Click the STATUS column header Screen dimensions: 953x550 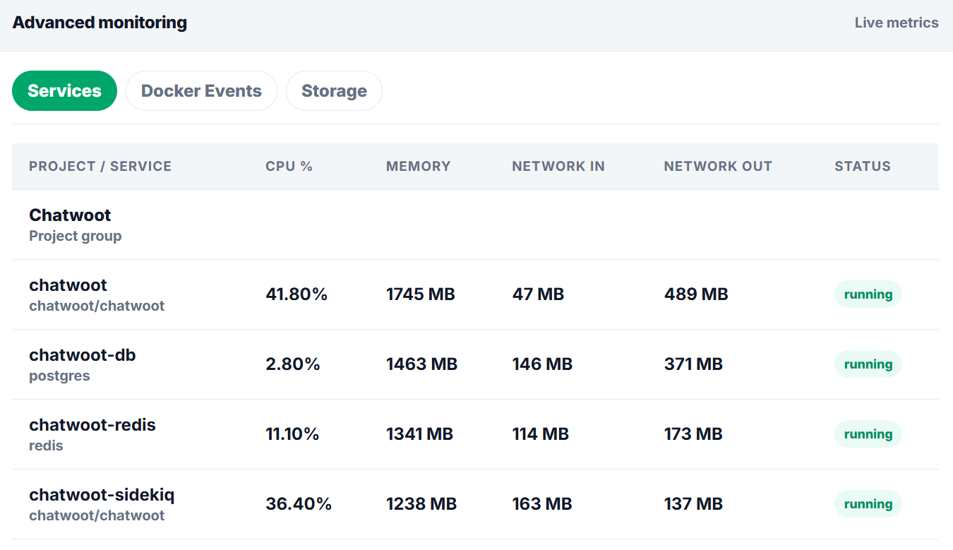tap(863, 167)
